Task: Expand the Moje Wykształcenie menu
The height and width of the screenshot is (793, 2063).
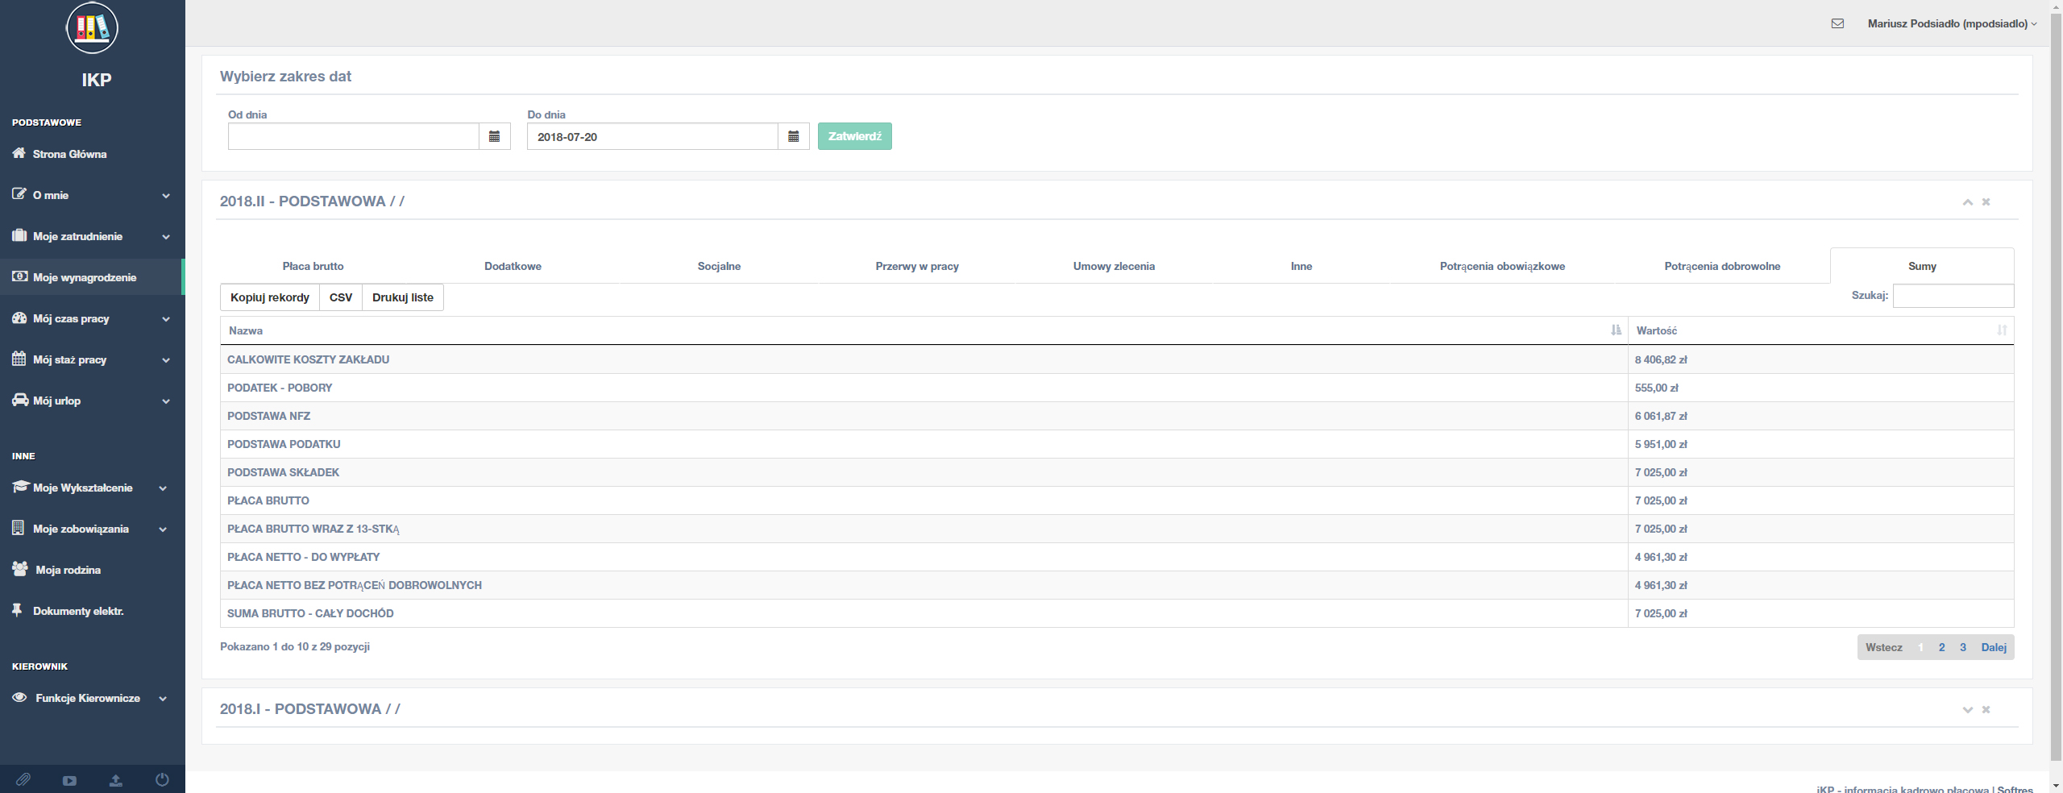Action: pos(93,488)
